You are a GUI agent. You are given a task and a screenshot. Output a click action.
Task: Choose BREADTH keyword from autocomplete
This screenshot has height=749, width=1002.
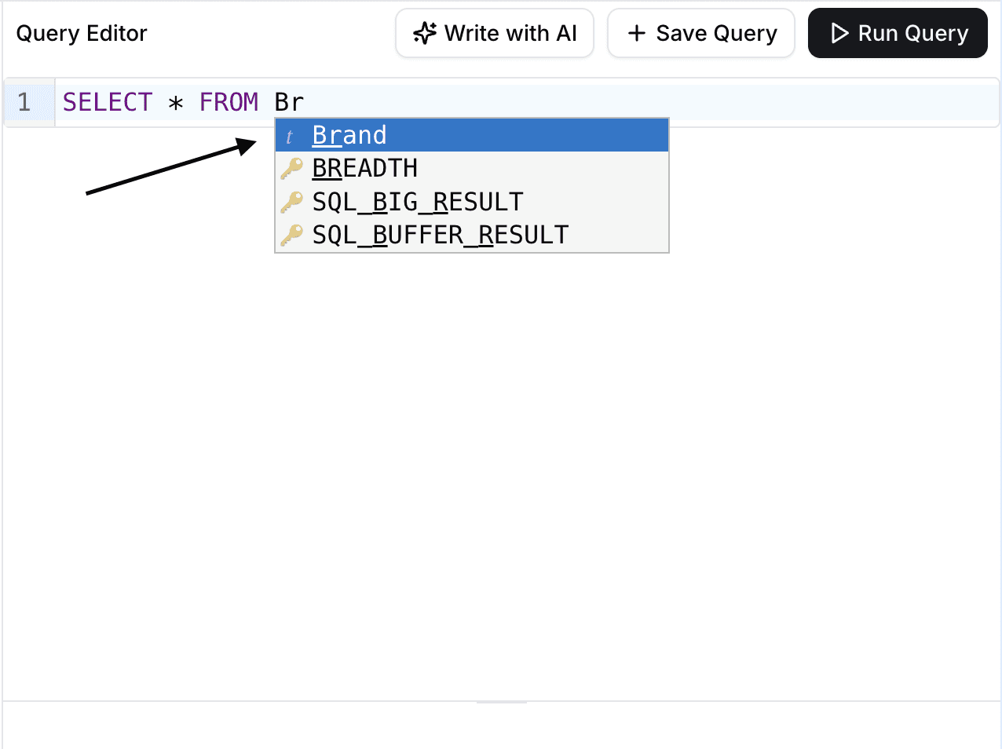click(472, 168)
